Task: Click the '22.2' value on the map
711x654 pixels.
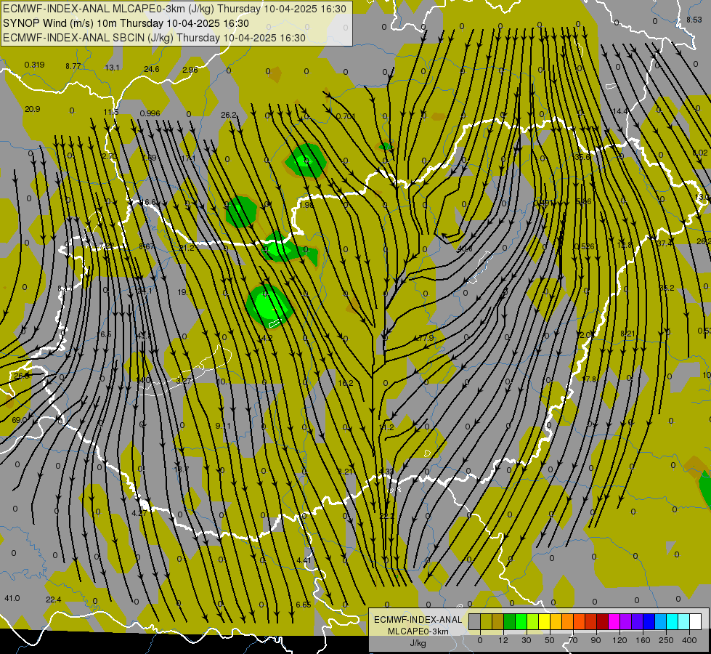Action: [387, 516]
